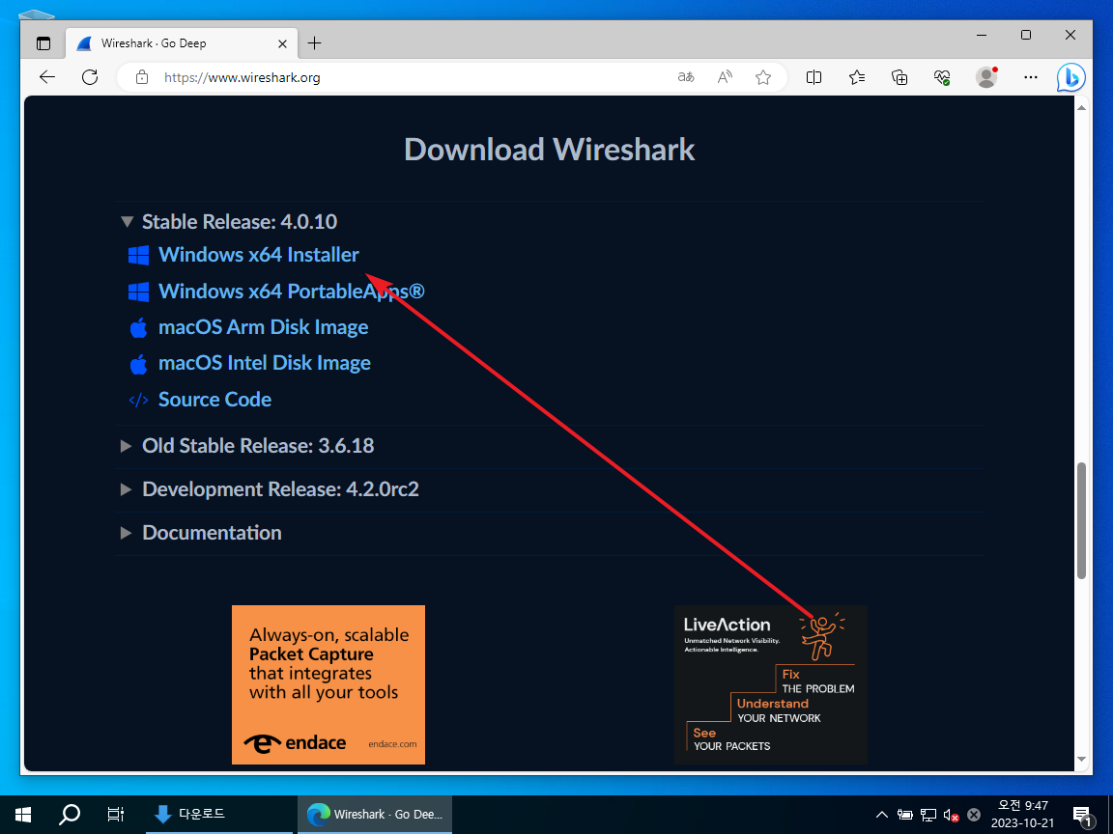Click Apple logo beside Intel Disk Image
Image resolution: width=1113 pixels, height=834 pixels.
coord(138,364)
